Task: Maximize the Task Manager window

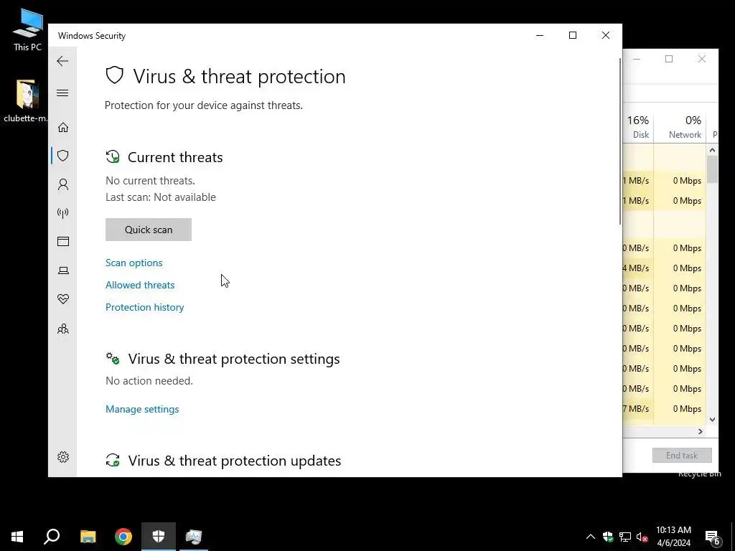Action: (669, 59)
